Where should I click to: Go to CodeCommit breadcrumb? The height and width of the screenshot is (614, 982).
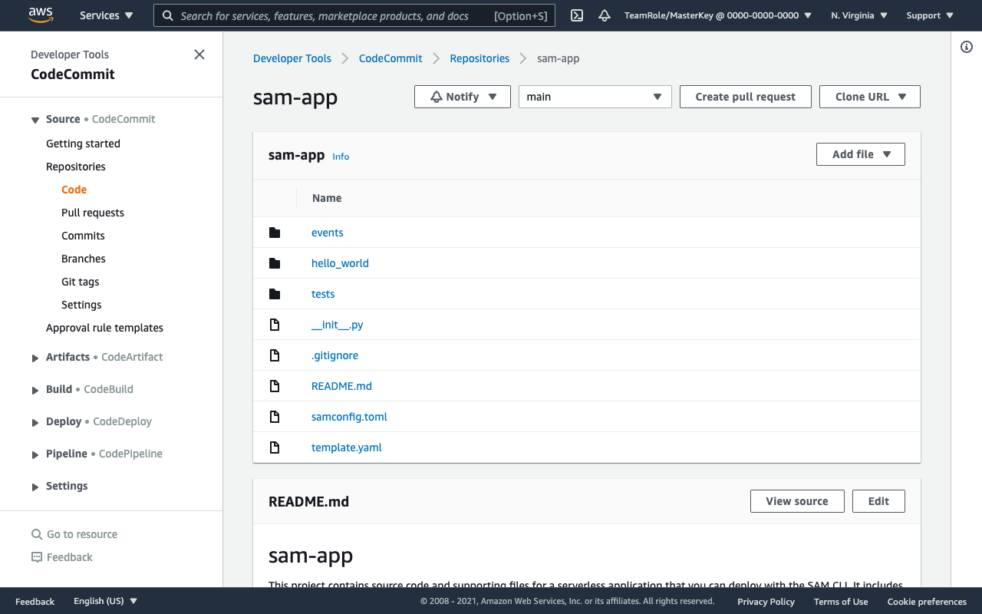point(390,58)
